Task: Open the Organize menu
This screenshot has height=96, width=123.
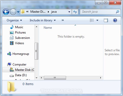Action: [x=14, y=20]
